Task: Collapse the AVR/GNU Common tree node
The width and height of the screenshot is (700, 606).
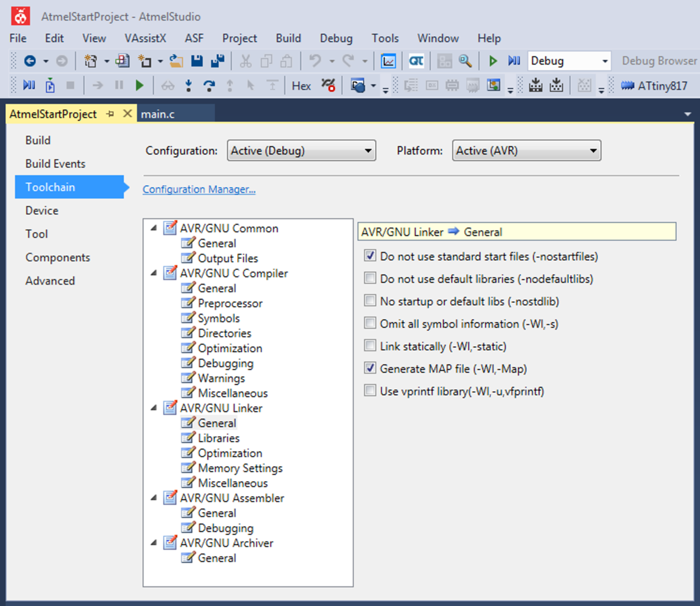Action: coord(154,228)
